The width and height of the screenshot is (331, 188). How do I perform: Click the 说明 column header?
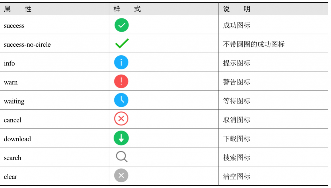click(237, 9)
